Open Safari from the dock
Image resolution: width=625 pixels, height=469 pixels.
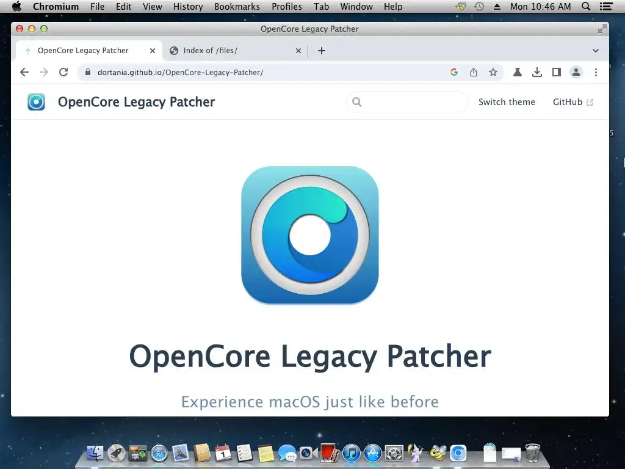click(159, 454)
